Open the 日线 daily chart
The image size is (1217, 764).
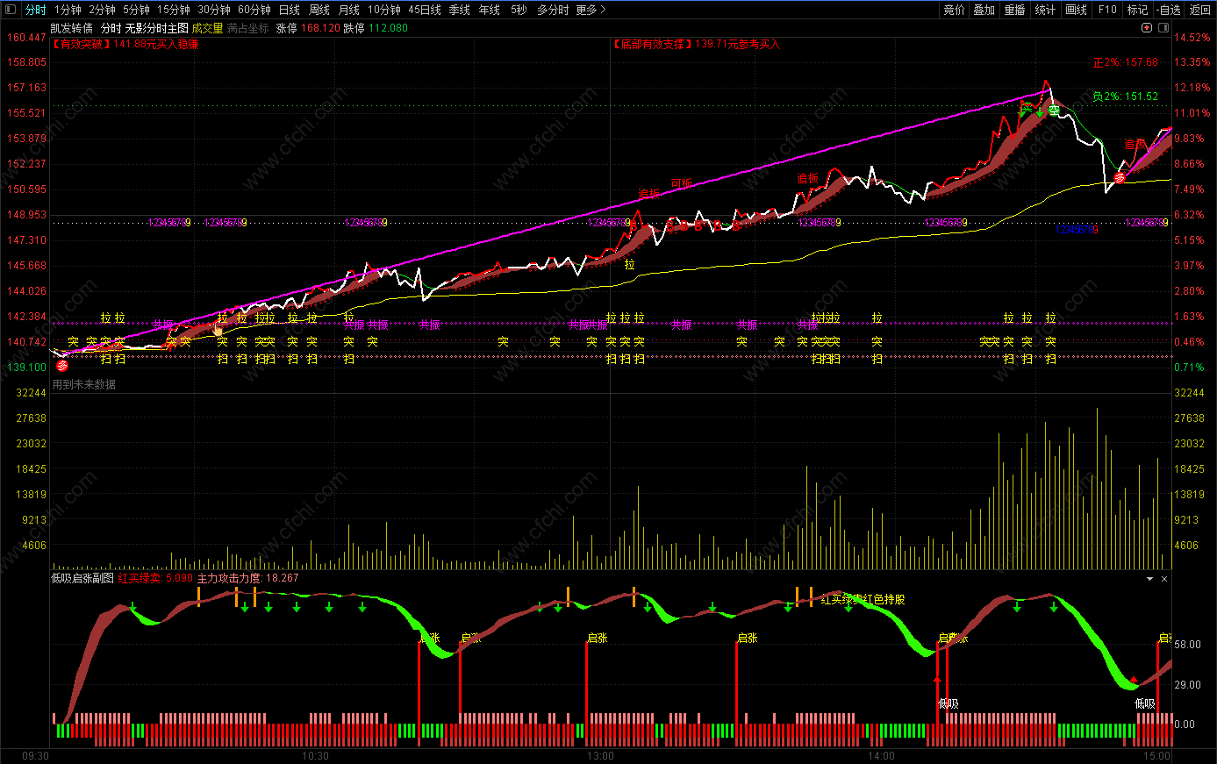coord(290,10)
